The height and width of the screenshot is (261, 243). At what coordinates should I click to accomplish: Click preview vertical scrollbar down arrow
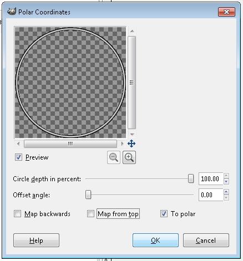[x=132, y=134]
